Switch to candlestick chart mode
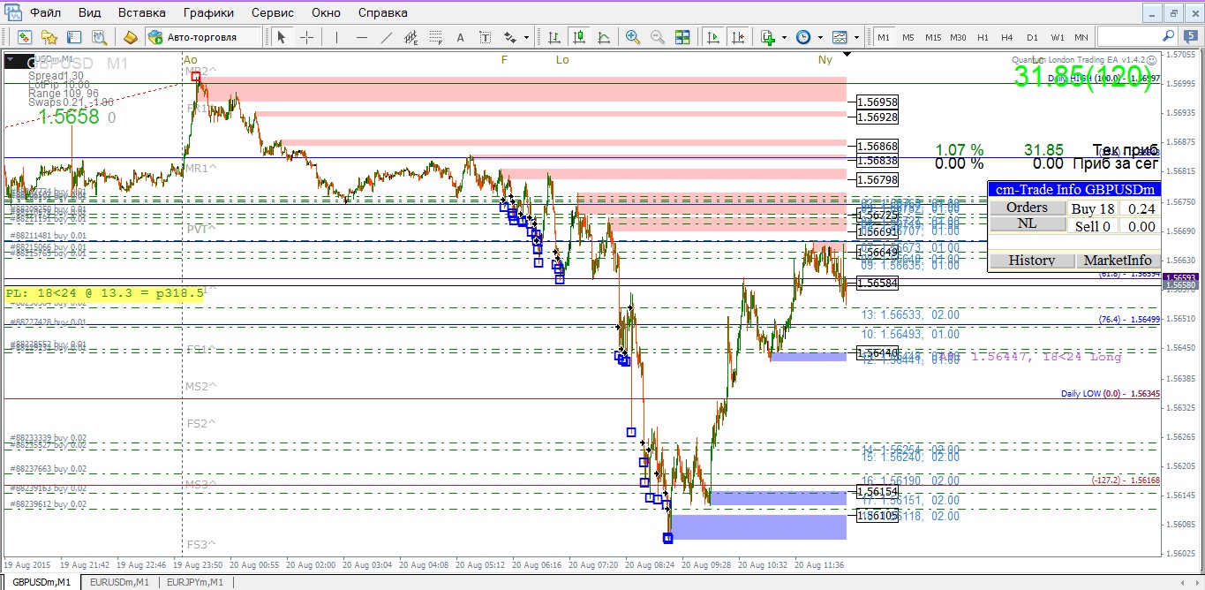Viewport: 1205px width, 590px height. click(579, 37)
